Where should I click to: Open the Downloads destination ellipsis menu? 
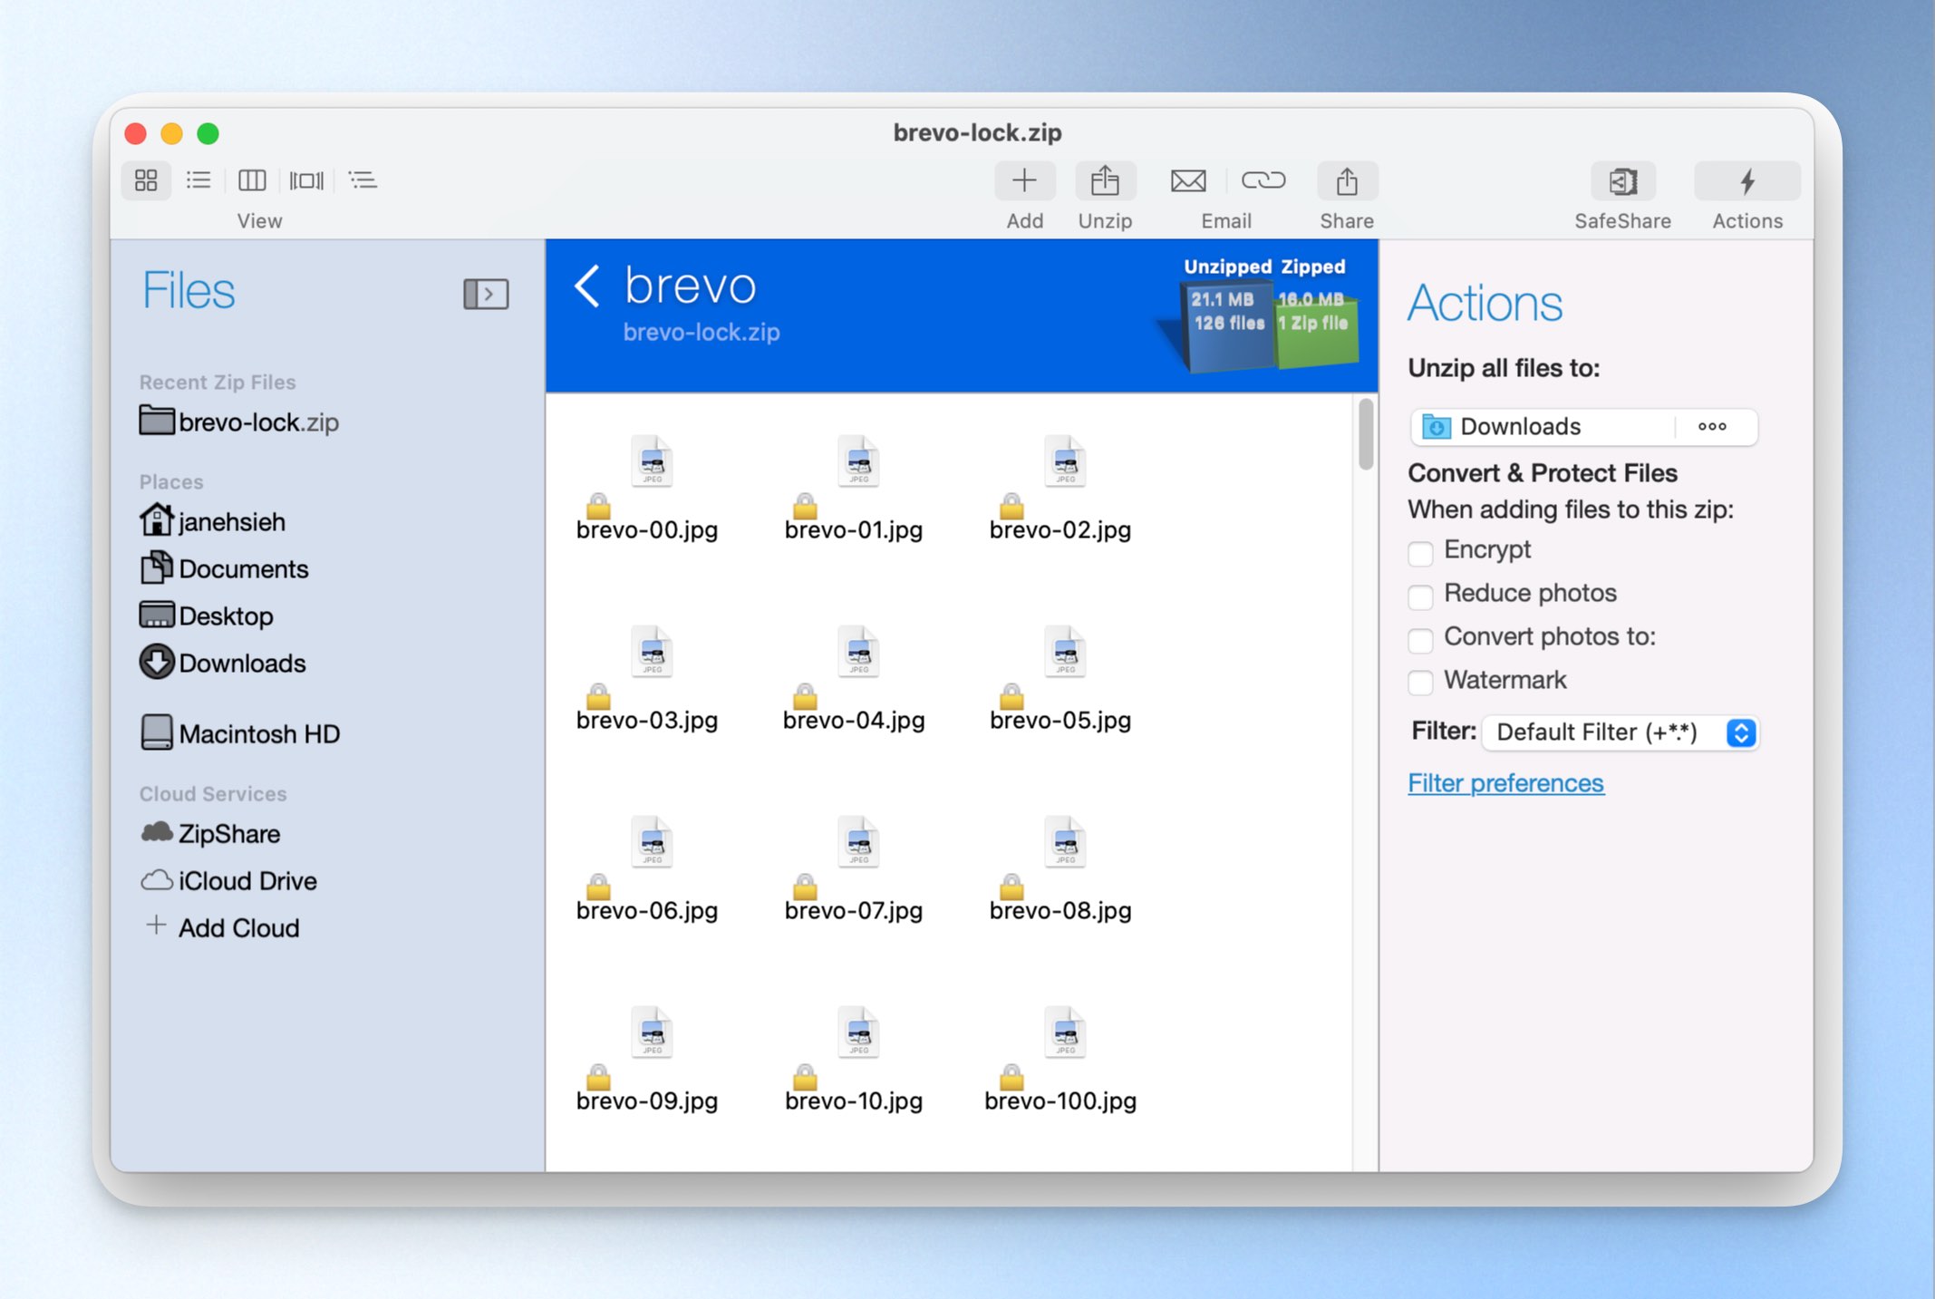(1712, 427)
